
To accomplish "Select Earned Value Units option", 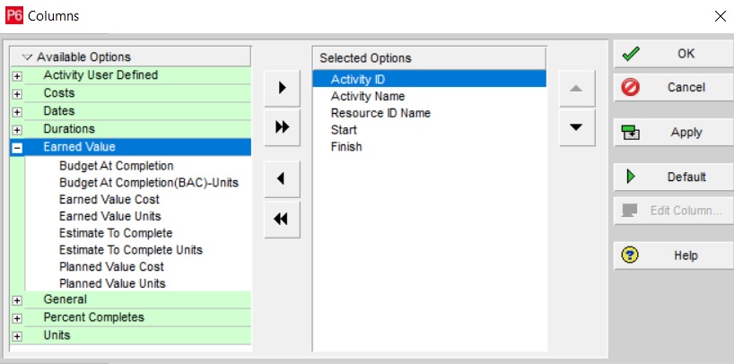I will pyautogui.click(x=110, y=216).
